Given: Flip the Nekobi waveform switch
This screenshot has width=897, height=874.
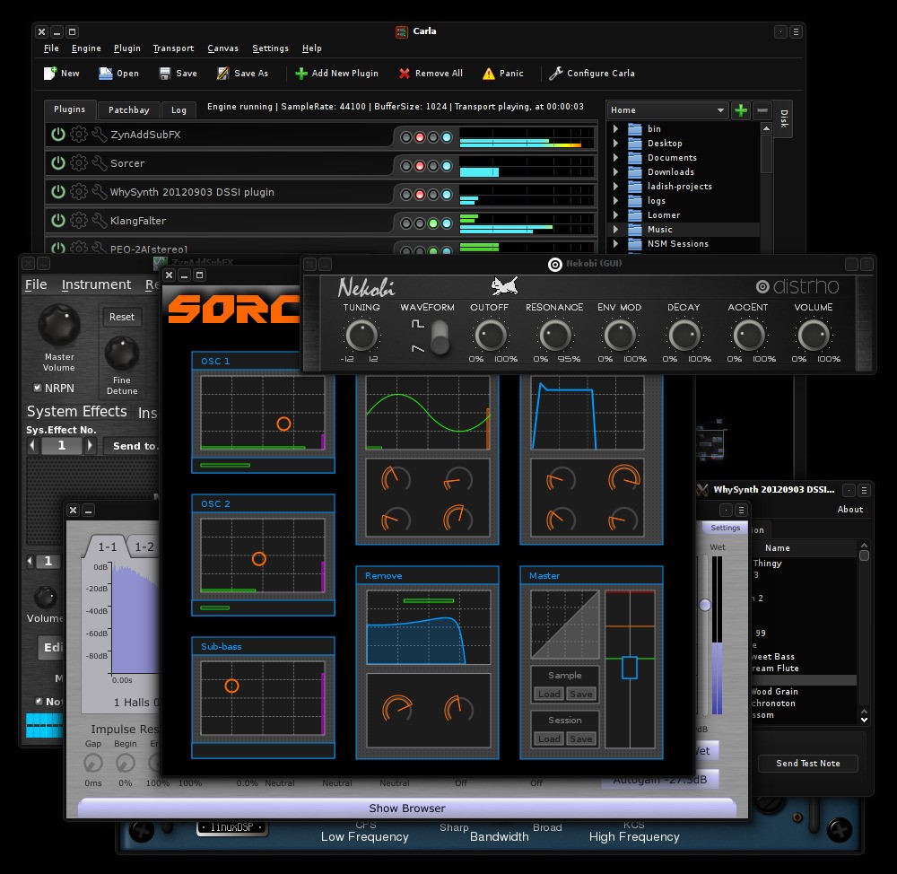Looking at the screenshot, I should coord(440,338).
